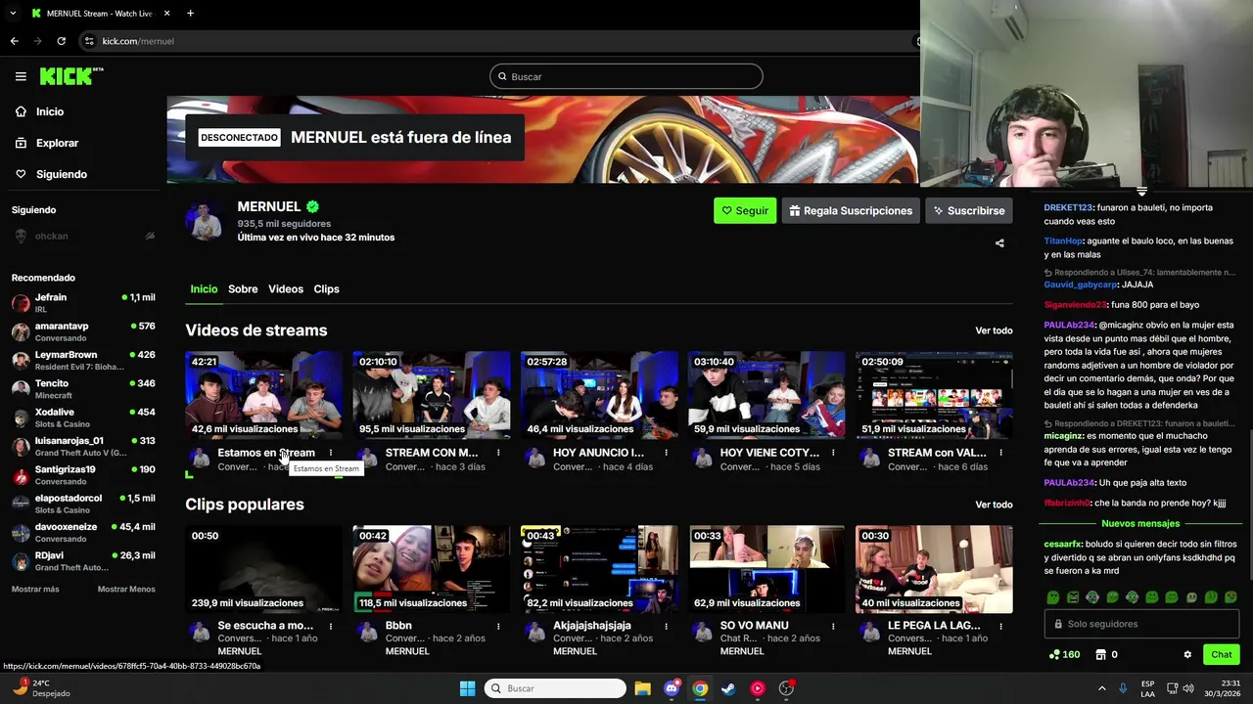Click Mostrar Menos in sidebar
The width and height of the screenshot is (1253, 704).
click(x=126, y=590)
